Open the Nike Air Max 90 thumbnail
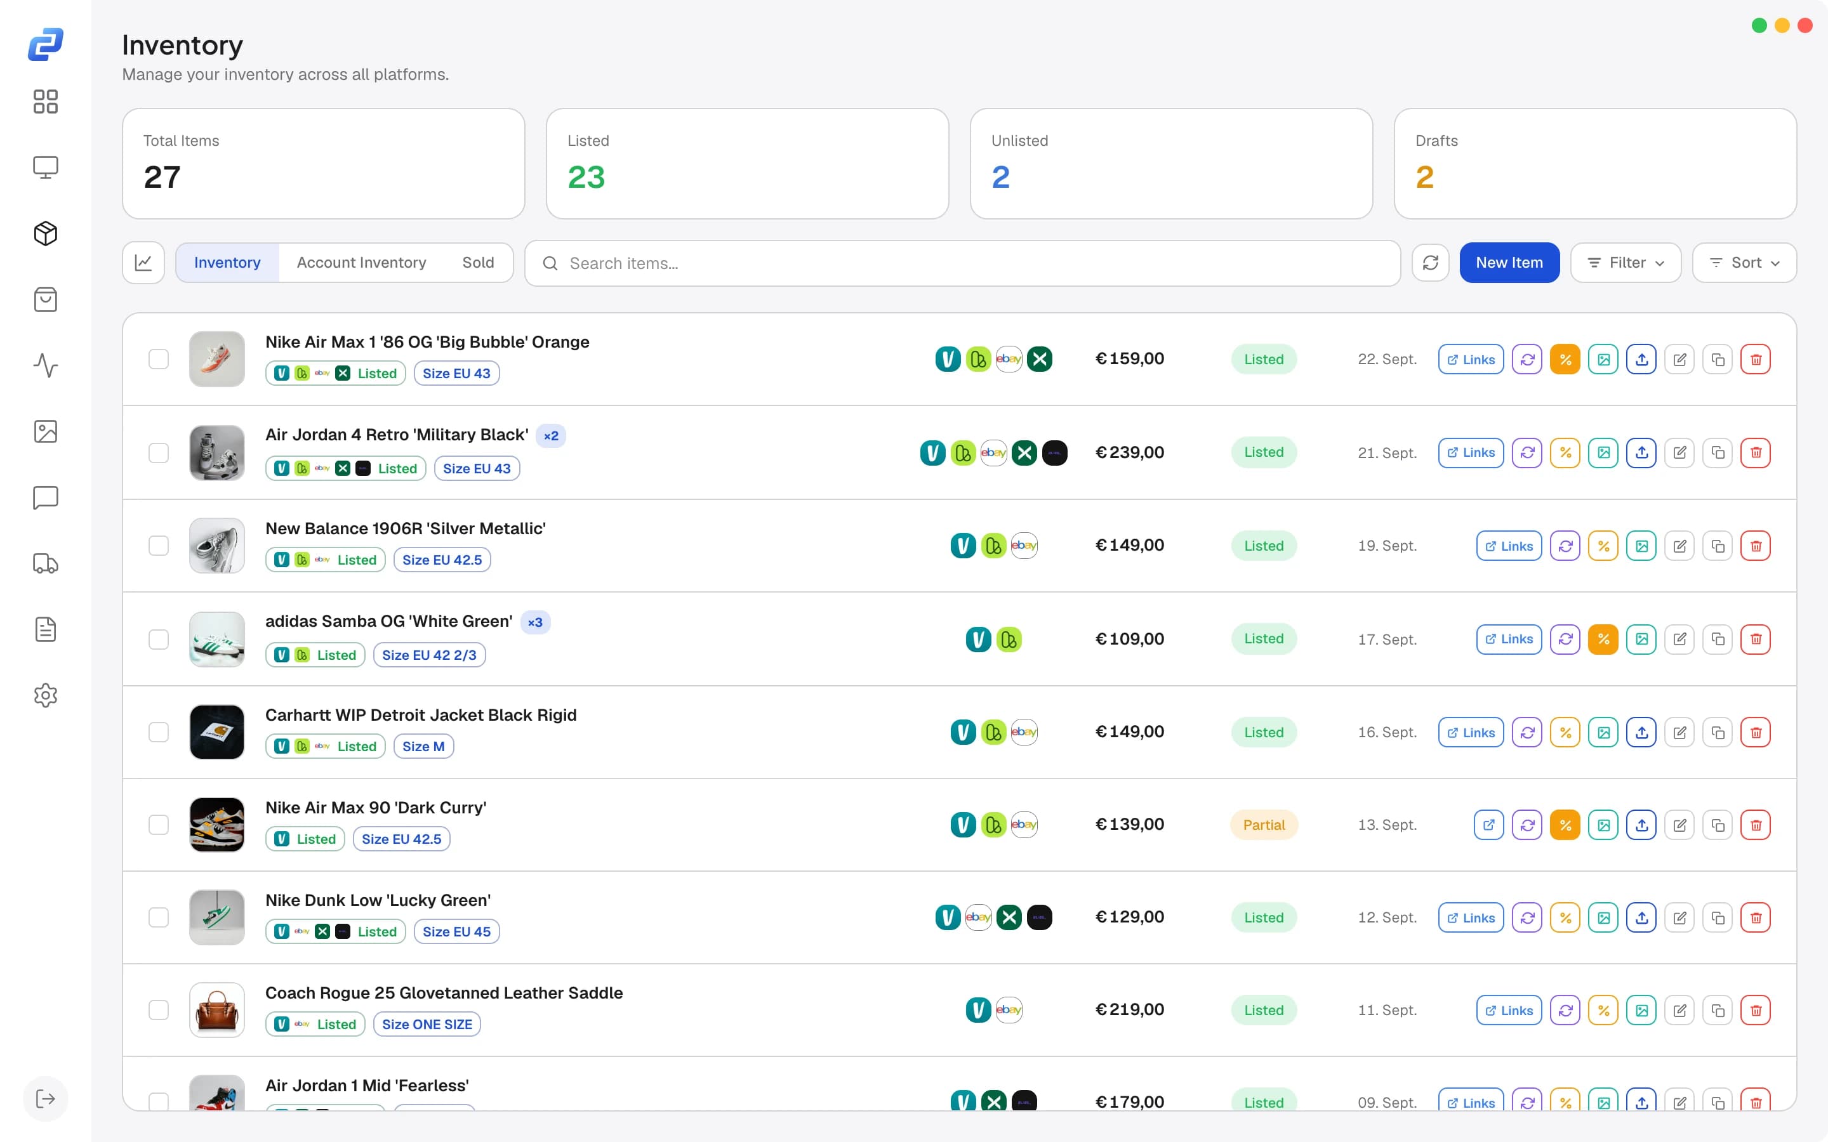This screenshot has height=1142, width=1828. click(x=217, y=825)
